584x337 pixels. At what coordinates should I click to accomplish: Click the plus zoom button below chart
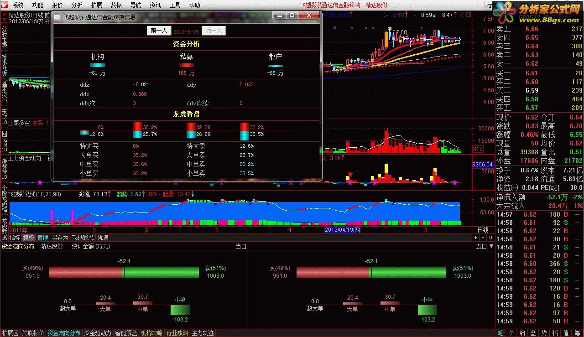(476, 238)
